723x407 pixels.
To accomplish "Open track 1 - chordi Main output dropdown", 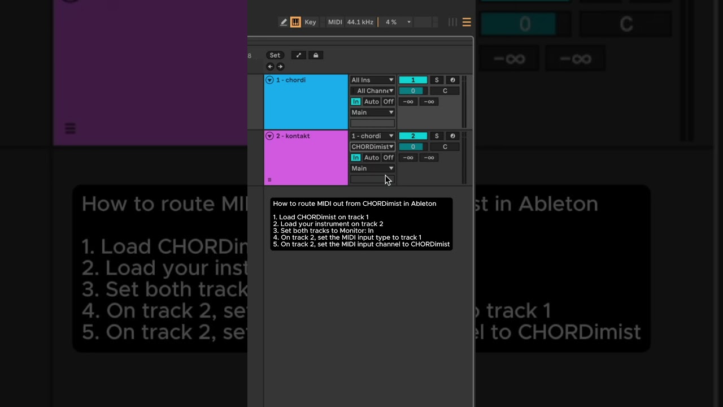I will pyautogui.click(x=372, y=112).
